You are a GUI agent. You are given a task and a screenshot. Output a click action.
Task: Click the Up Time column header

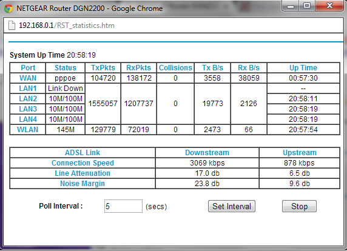coord(303,68)
